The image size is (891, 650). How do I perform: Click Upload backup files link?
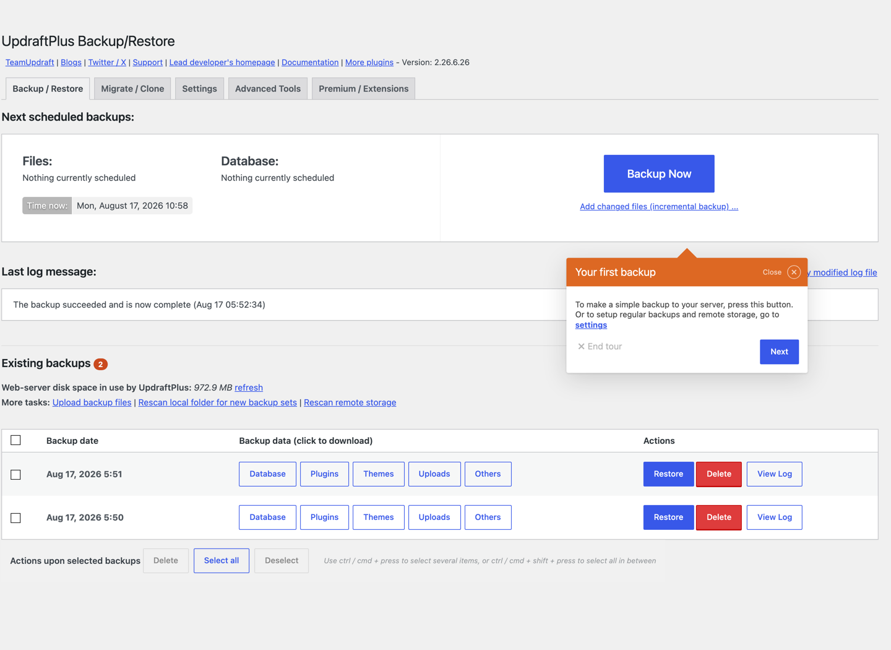pos(92,402)
